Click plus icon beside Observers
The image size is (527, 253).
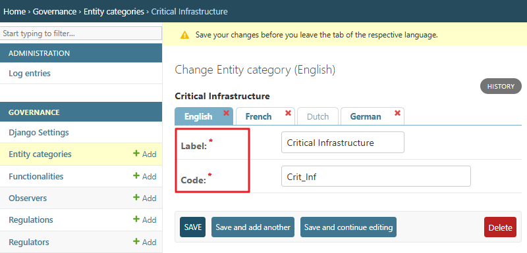[x=136, y=197]
